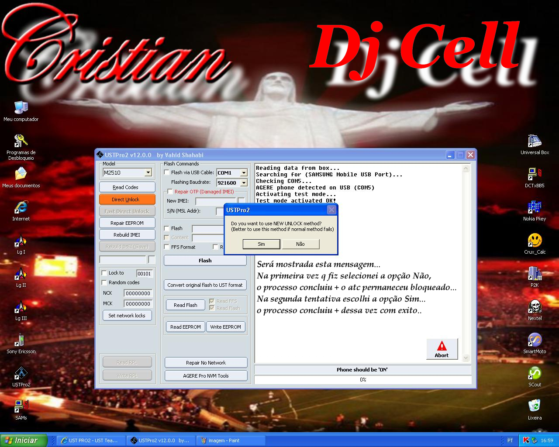Click Não in the USTPro2 dialog
Image resolution: width=559 pixels, height=447 pixels.
300,244
